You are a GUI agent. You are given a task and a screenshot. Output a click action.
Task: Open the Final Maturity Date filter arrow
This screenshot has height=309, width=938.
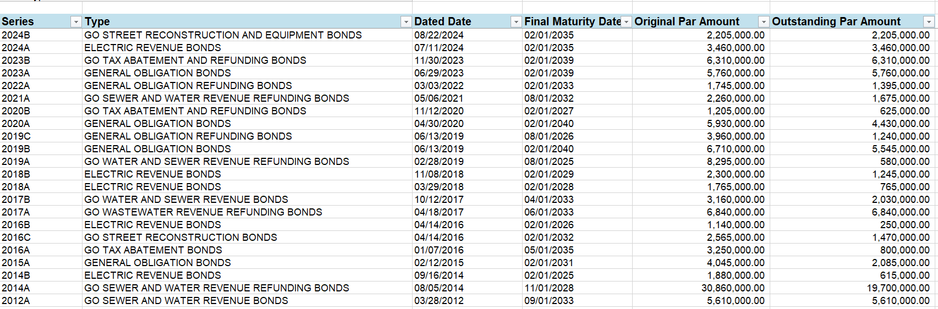click(626, 22)
